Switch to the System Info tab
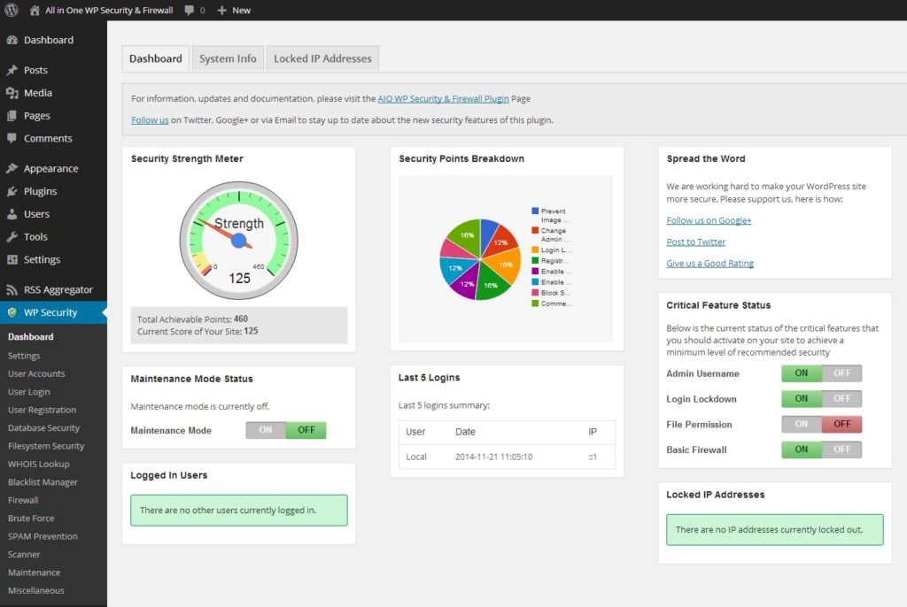Viewport: 907px width, 607px height. (x=228, y=58)
